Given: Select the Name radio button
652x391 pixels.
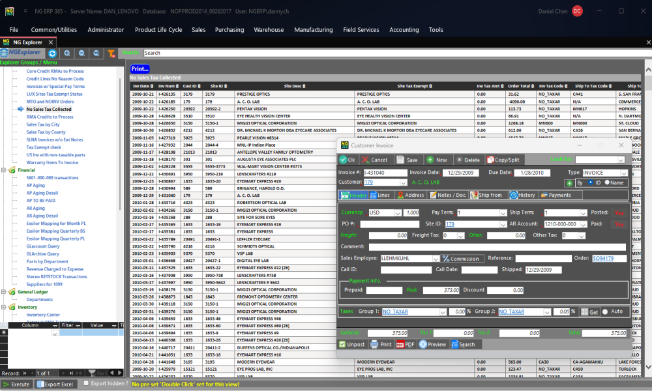Looking at the screenshot, I should [607, 183].
